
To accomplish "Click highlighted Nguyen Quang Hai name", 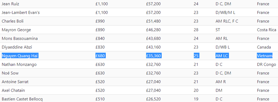I will point(20,56).
